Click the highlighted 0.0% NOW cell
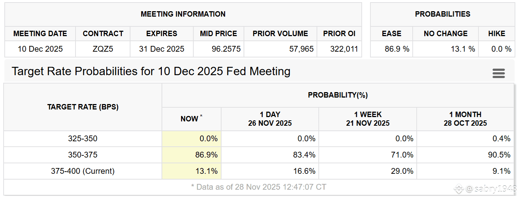The width and height of the screenshot is (520, 198). (192, 139)
